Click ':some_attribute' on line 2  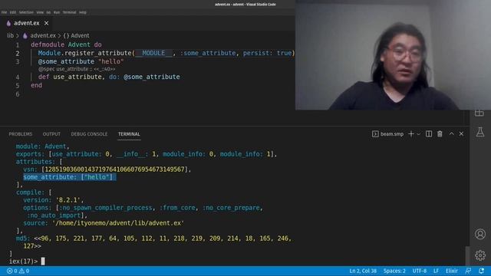click(x=208, y=53)
